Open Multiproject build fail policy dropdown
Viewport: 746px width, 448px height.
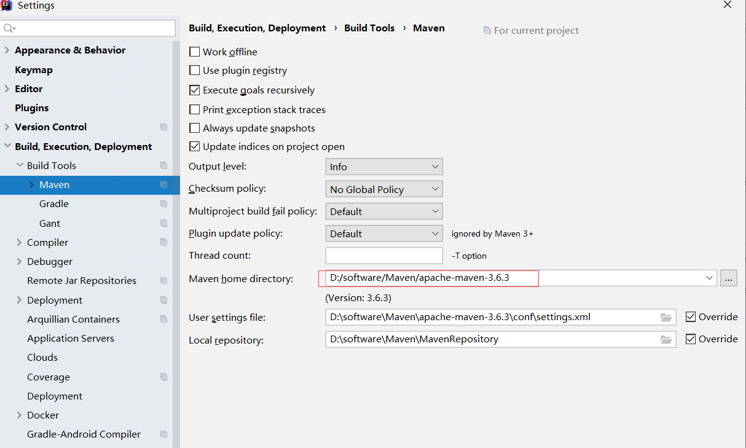[384, 211]
